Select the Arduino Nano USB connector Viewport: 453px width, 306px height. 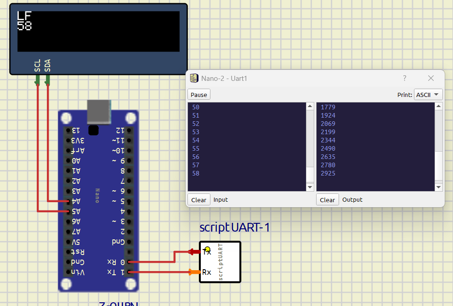coord(99,112)
